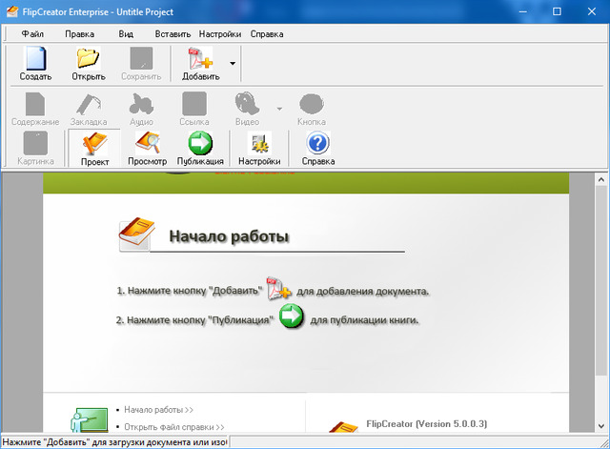Click the Добавить (Add) document icon

pos(200,59)
